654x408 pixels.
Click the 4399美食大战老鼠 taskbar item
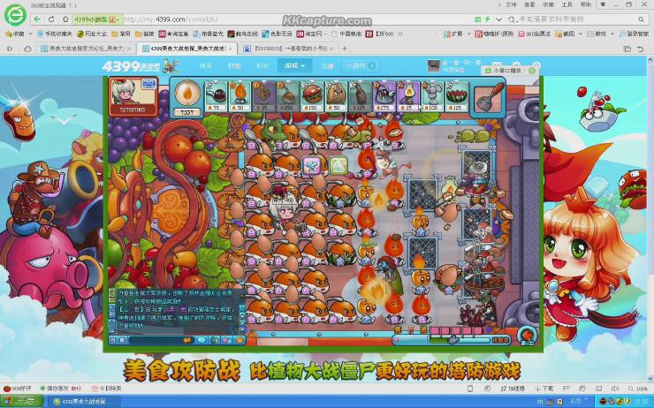click(83, 401)
